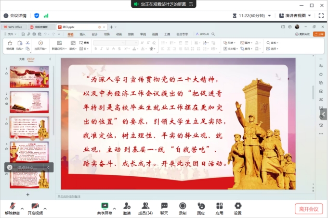Click the 离开会议 leave meeting button
This screenshot has height=218, width=328.
click(308, 209)
